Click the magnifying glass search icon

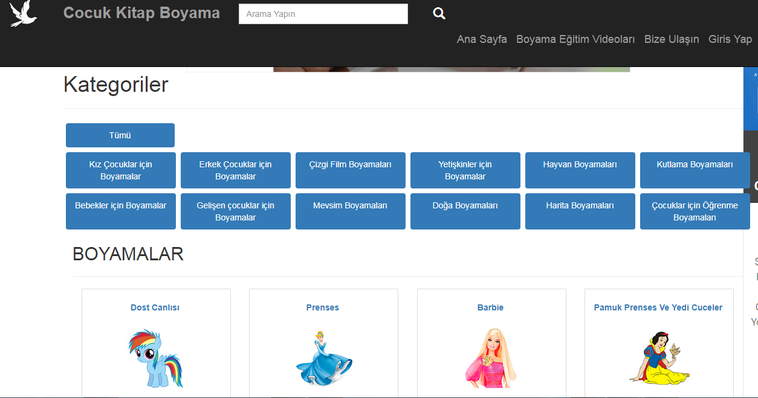click(x=439, y=14)
